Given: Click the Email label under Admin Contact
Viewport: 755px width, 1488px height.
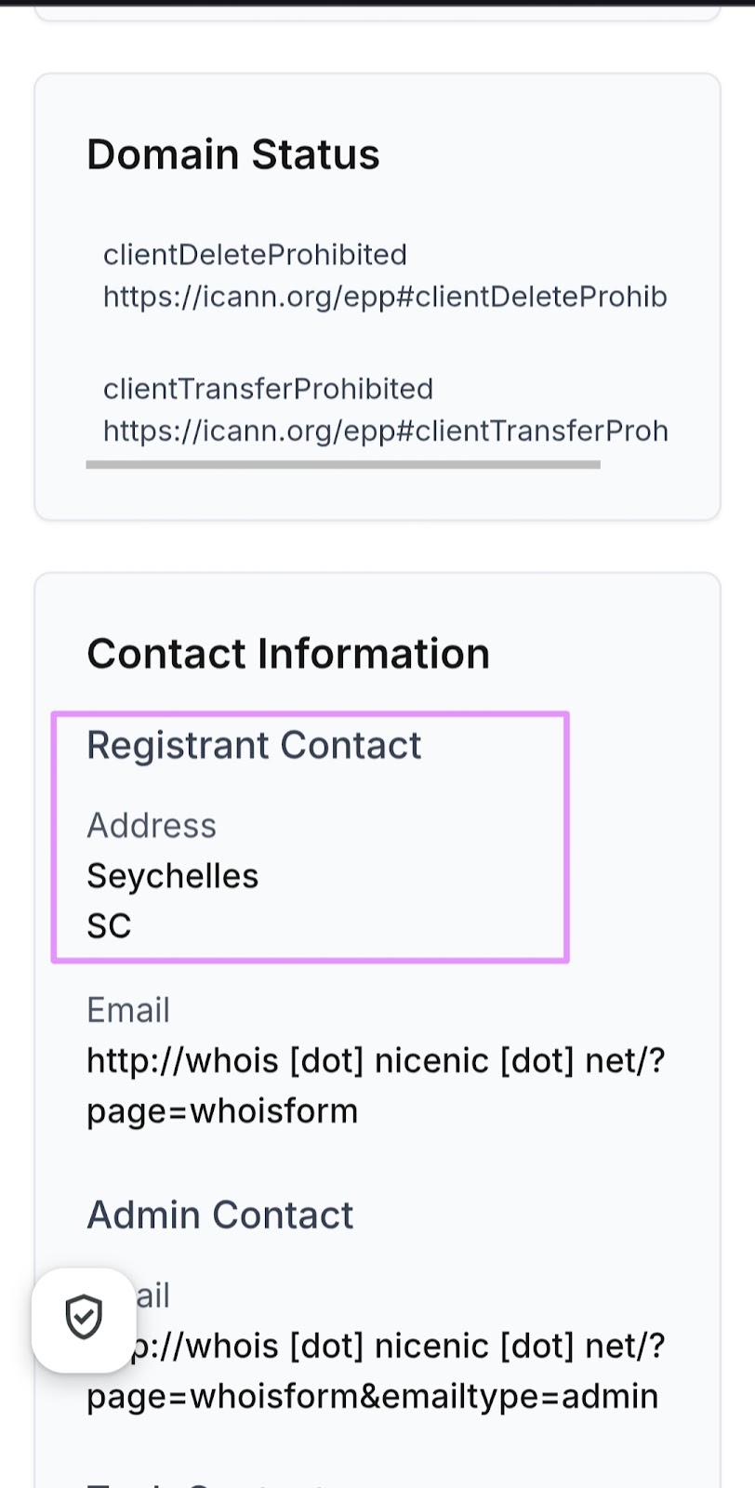Looking at the screenshot, I should click(x=152, y=1295).
